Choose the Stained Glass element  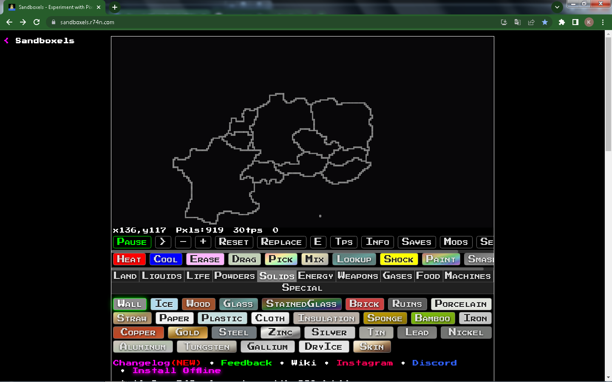[x=301, y=304]
